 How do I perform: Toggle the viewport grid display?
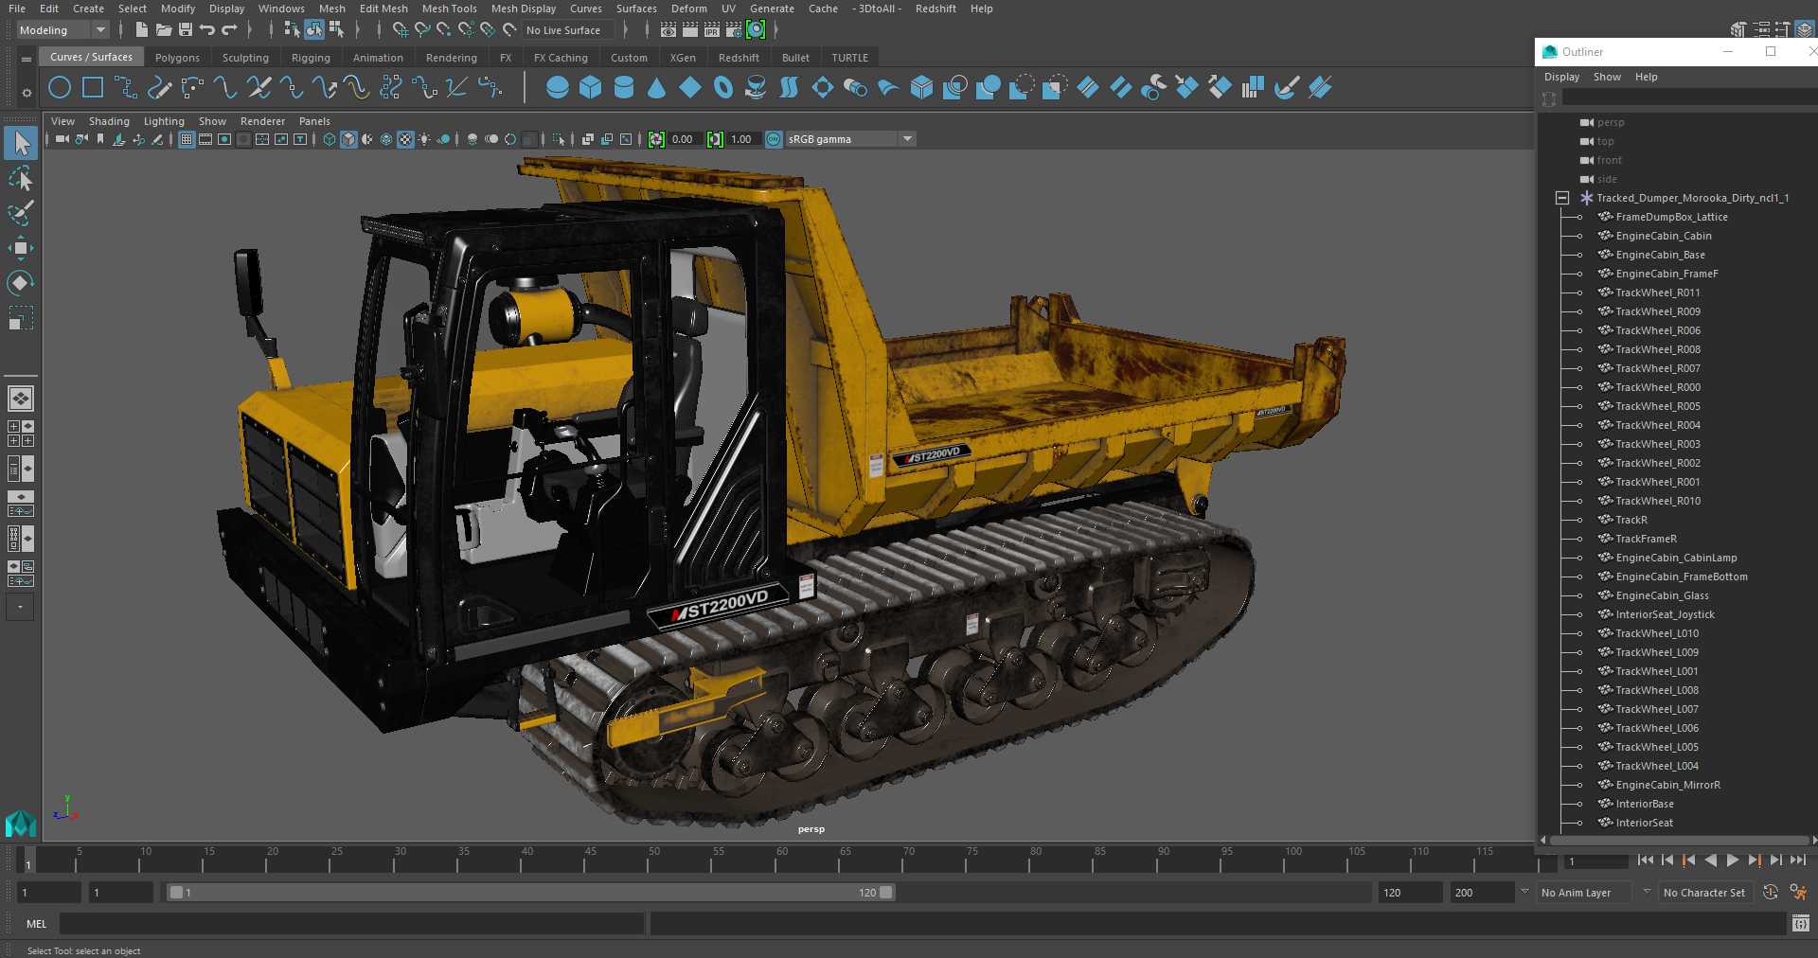pyautogui.click(x=187, y=139)
